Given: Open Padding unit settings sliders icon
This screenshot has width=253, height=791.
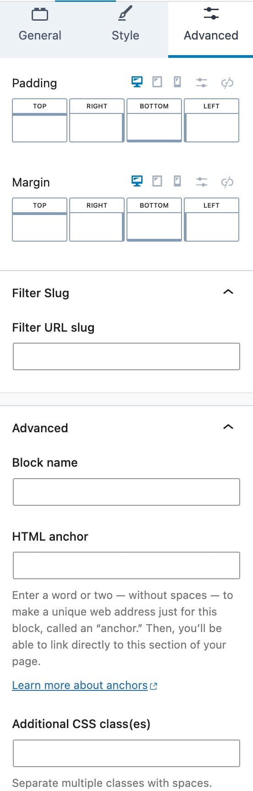Looking at the screenshot, I should click(202, 83).
